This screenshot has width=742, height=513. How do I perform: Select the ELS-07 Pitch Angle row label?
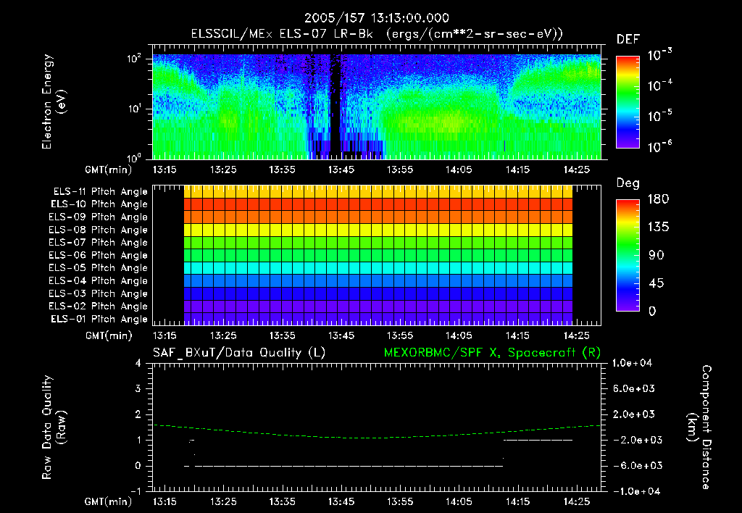[x=98, y=242]
